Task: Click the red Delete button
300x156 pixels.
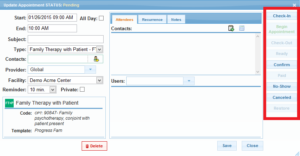Action: pos(94,146)
